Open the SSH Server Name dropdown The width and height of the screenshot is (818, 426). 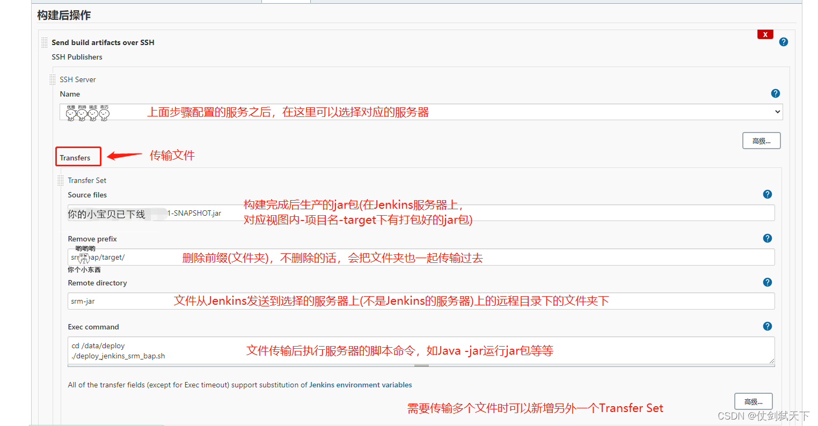[421, 112]
